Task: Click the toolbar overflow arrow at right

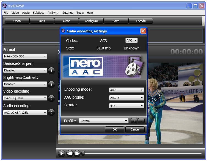Action: [x=203, y=24]
